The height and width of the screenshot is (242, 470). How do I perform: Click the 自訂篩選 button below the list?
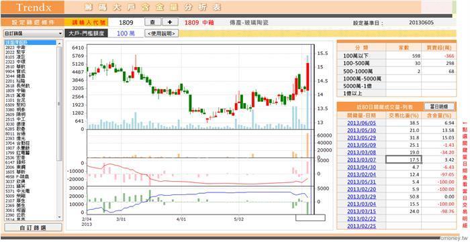(33, 228)
